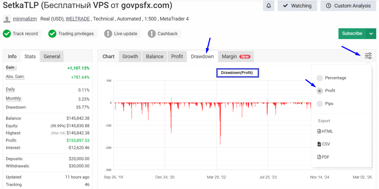Open Custom Analysis
Viewport: 379px width, 189px height.
point(348,6)
